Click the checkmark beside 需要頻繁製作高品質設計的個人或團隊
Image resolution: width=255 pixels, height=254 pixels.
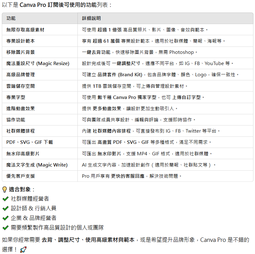click(x=5, y=228)
